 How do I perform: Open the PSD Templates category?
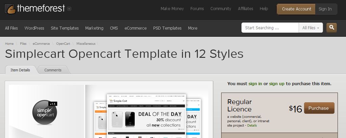(x=167, y=28)
